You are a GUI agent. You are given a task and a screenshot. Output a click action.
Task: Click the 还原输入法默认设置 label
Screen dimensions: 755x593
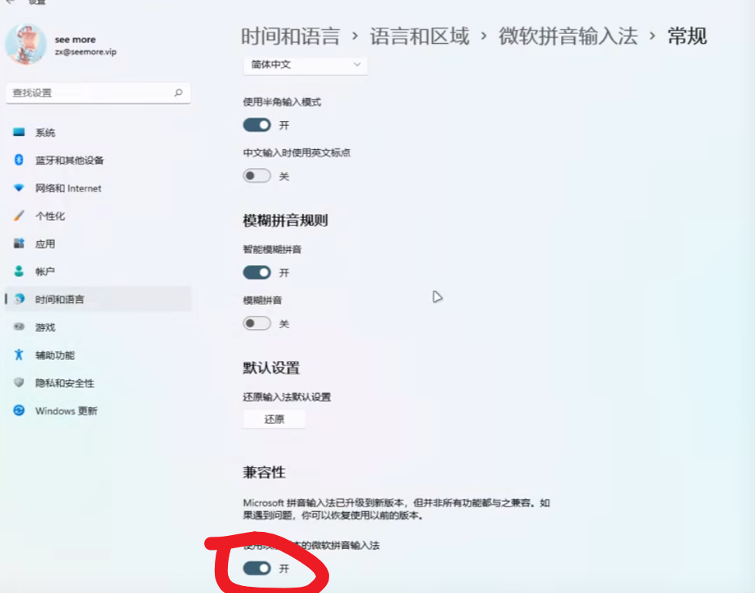pyautogui.click(x=287, y=397)
